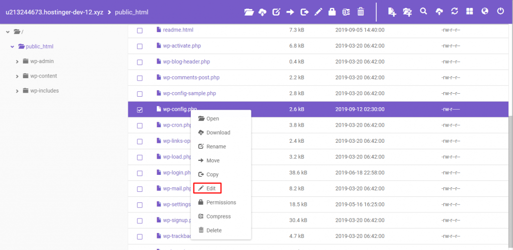Click the trash delete icon in toolbar

tap(360, 12)
